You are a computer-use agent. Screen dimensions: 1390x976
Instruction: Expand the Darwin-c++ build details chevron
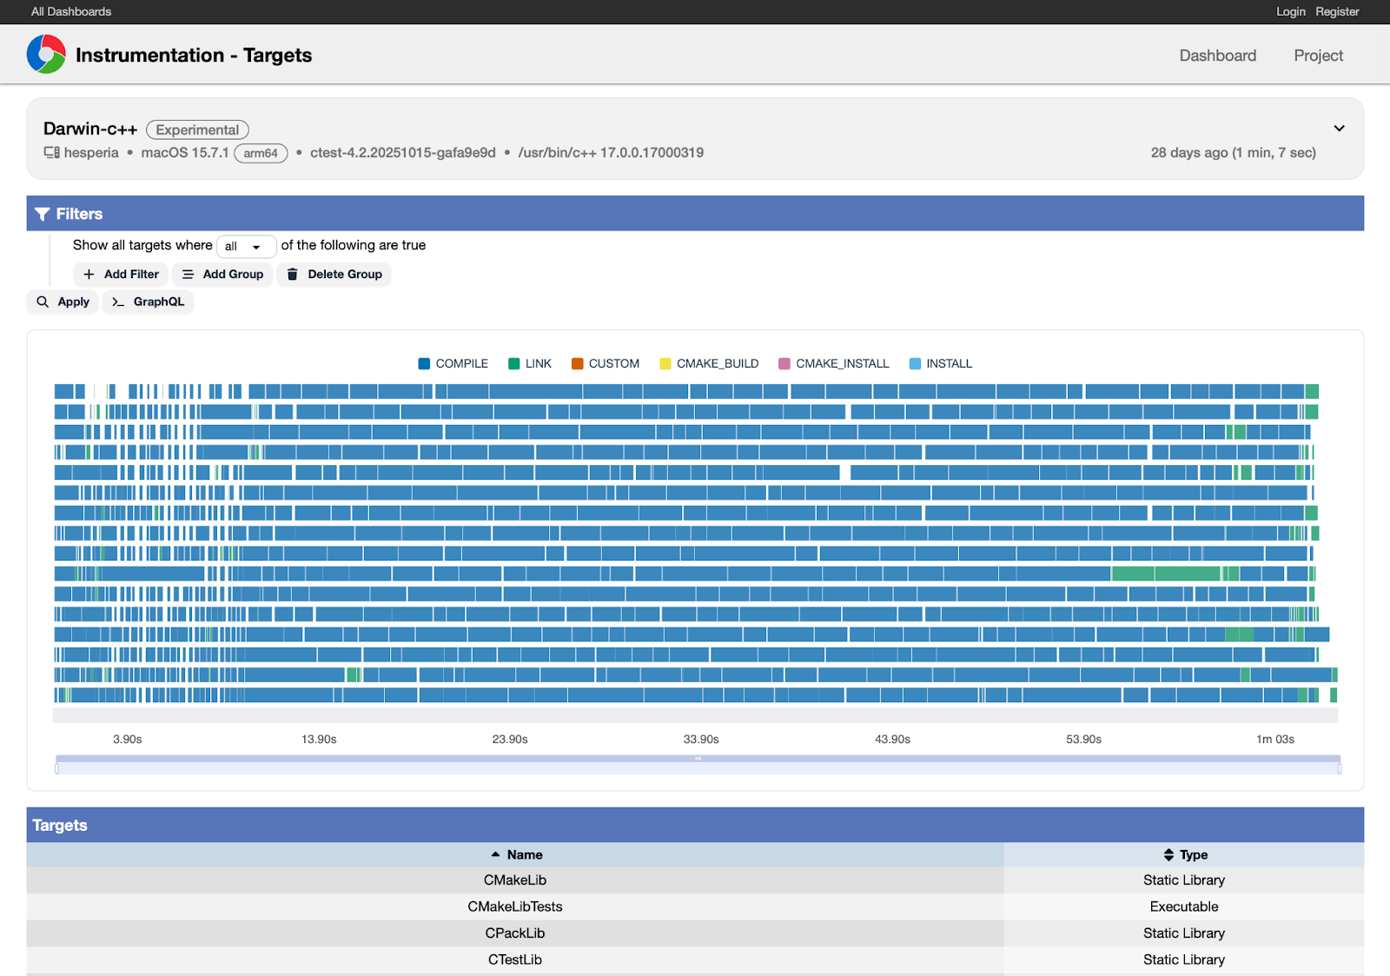(1339, 129)
